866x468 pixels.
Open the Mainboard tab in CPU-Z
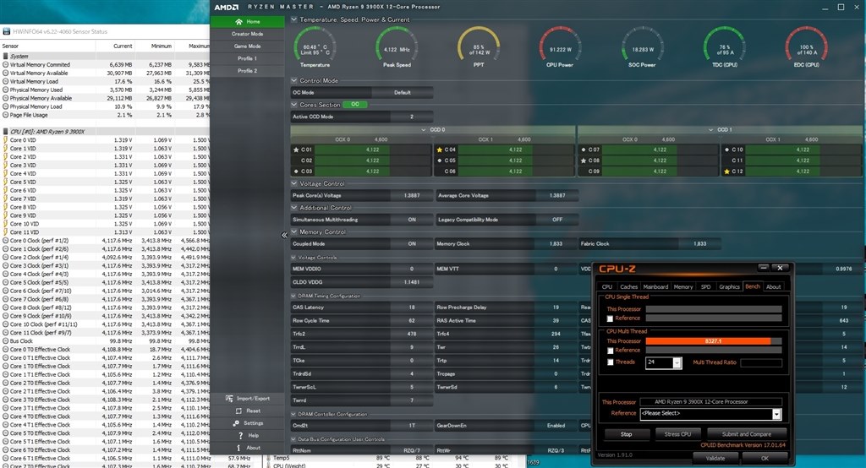[655, 287]
